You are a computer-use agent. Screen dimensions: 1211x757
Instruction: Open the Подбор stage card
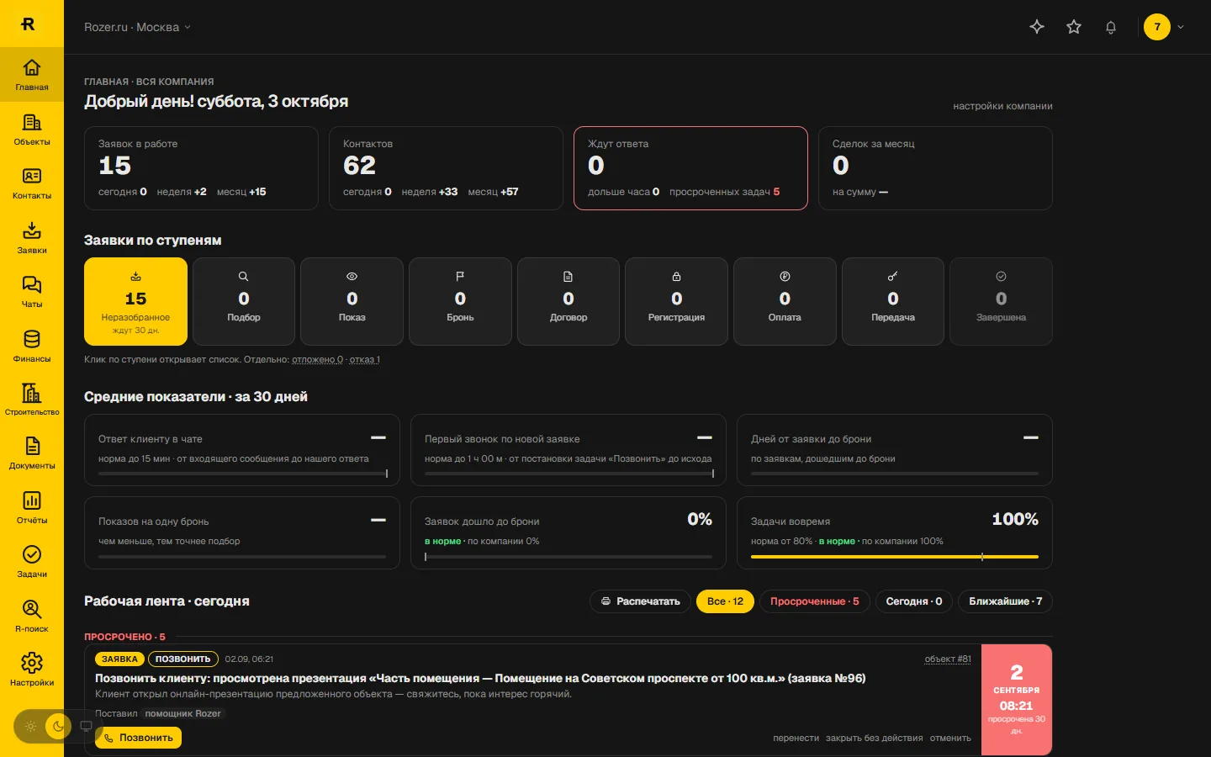(244, 301)
